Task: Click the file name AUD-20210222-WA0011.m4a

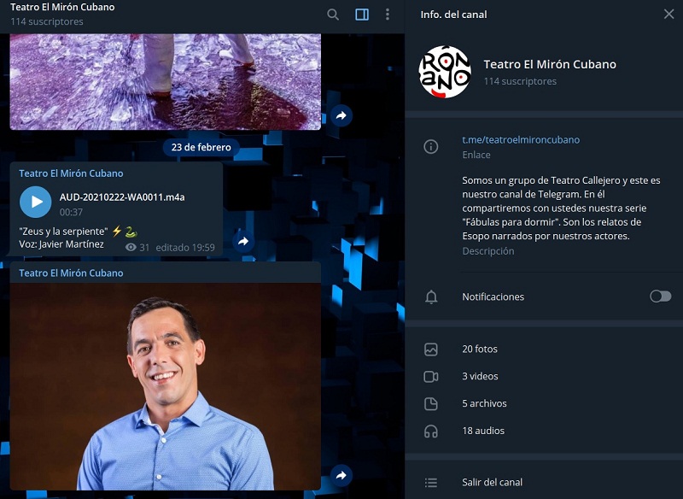Action: [x=122, y=197]
